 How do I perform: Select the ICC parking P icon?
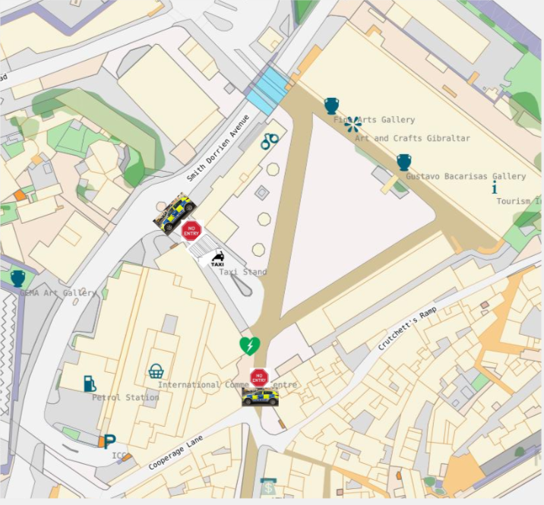coord(109,441)
